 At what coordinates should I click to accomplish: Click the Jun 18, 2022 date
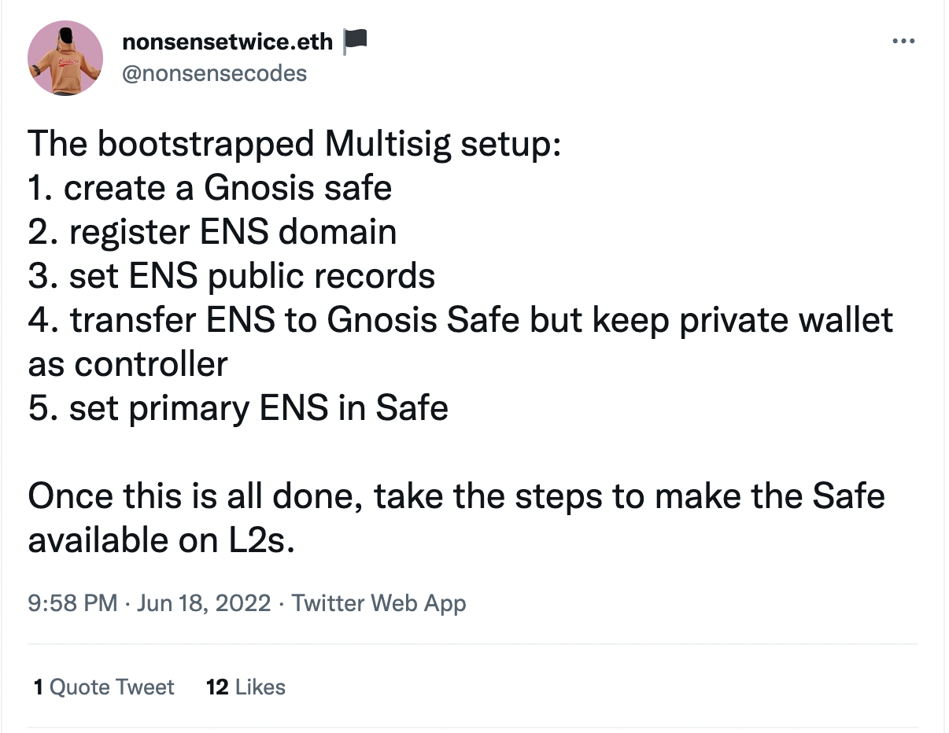[204, 603]
